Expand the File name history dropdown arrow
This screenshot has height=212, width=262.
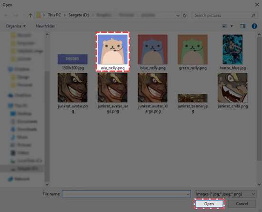pyautogui.click(x=188, y=194)
